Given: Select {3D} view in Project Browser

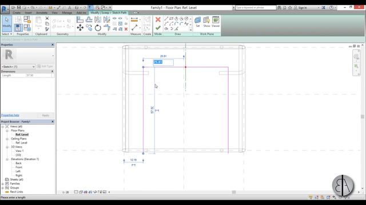Looking at the screenshot, I should [x=18, y=155].
